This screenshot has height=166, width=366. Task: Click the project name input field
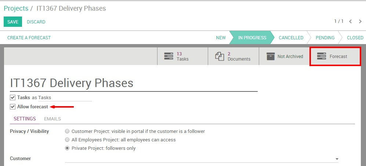(134, 83)
